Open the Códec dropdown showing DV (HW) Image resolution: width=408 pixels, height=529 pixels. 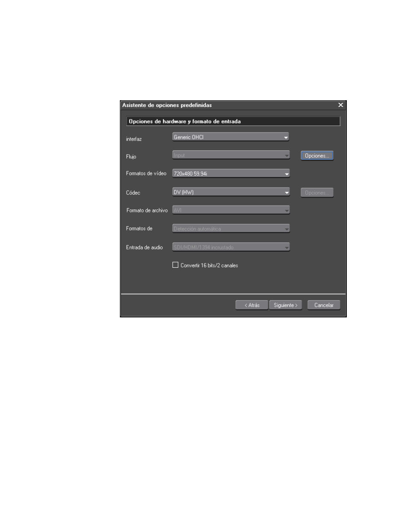click(231, 192)
